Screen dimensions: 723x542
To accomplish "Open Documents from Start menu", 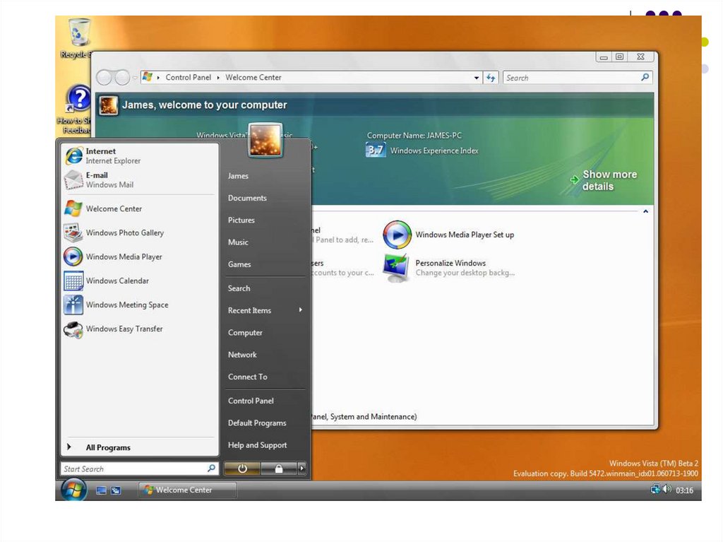I will (247, 198).
